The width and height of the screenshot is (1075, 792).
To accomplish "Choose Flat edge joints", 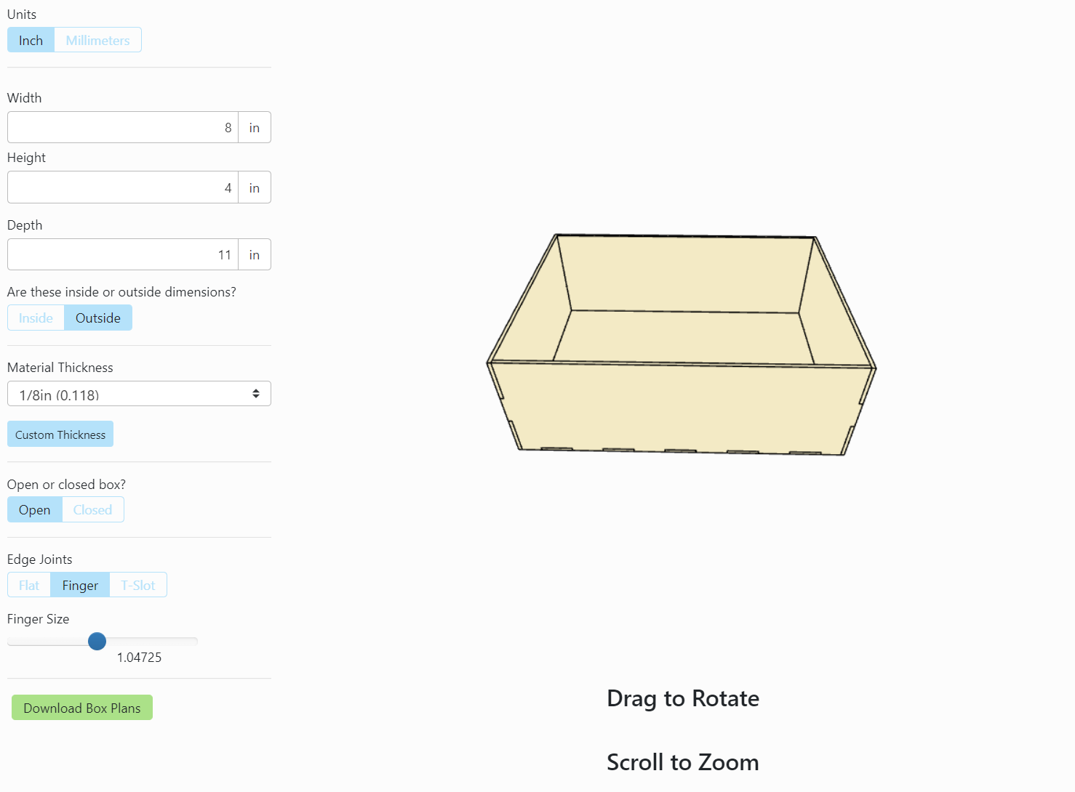I will pyautogui.click(x=28, y=585).
